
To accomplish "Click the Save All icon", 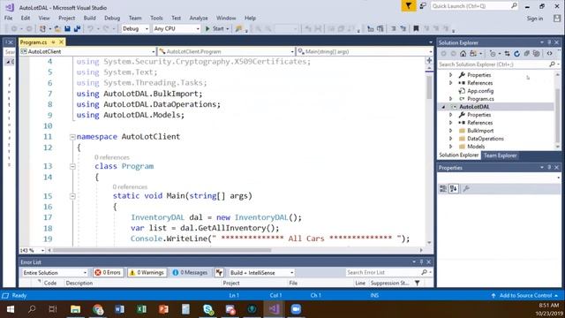I will (x=77, y=29).
